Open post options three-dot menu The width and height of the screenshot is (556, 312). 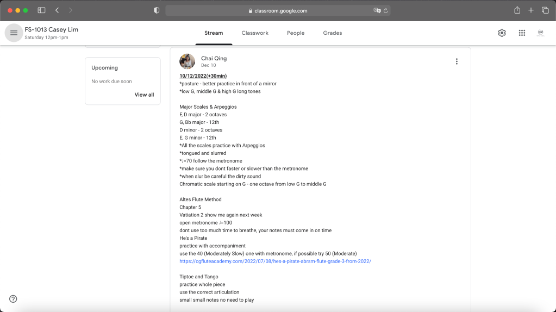click(x=457, y=61)
